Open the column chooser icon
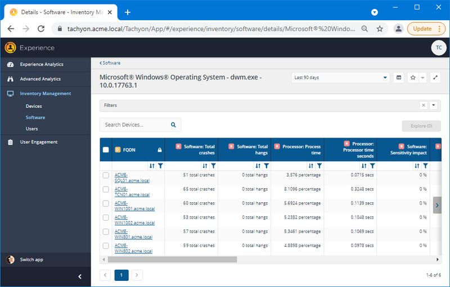The image size is (450, 287). click(399, 78)
